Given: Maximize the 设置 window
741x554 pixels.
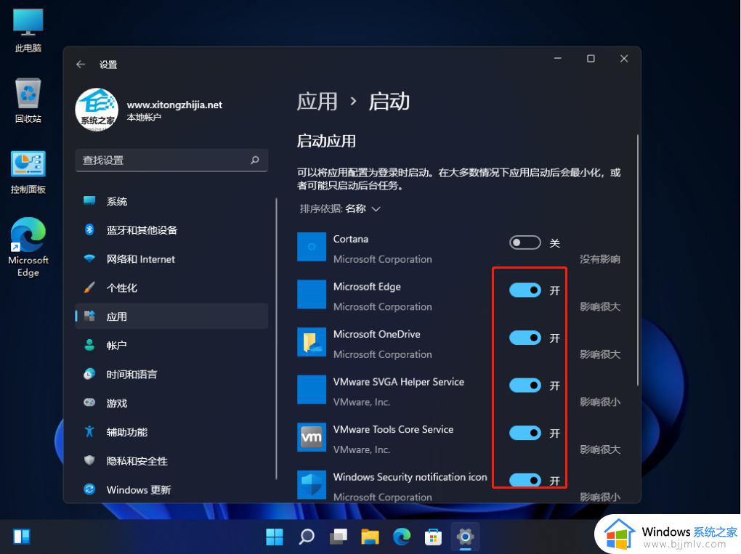Looking at the screenshot, I should coord(591,59).
